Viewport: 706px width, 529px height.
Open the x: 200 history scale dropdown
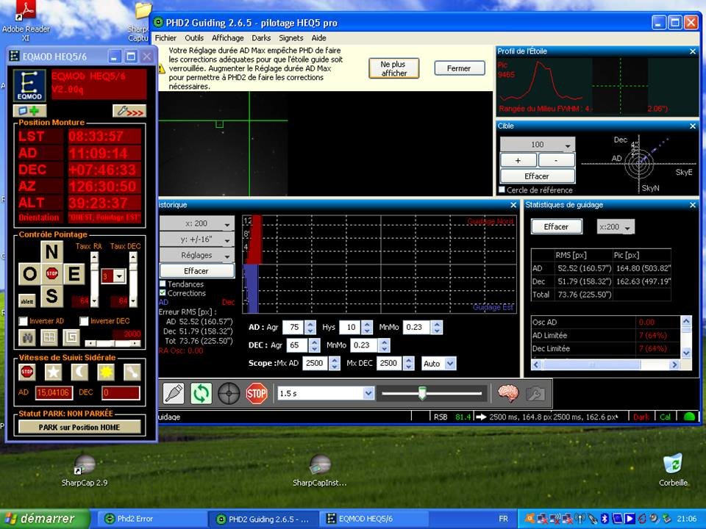coord(197,223)
